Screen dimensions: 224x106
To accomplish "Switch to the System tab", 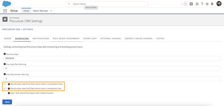I will coord(160,38).
